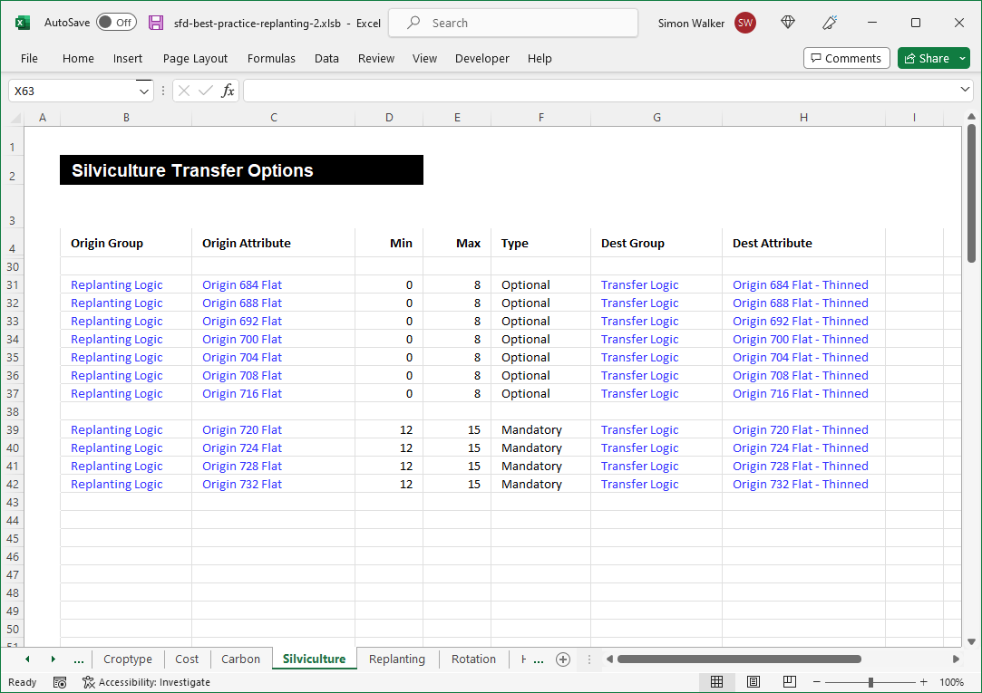982x693 pixels.
Task: Click the macro recording icon in status bar
Action: pos(60,682)
